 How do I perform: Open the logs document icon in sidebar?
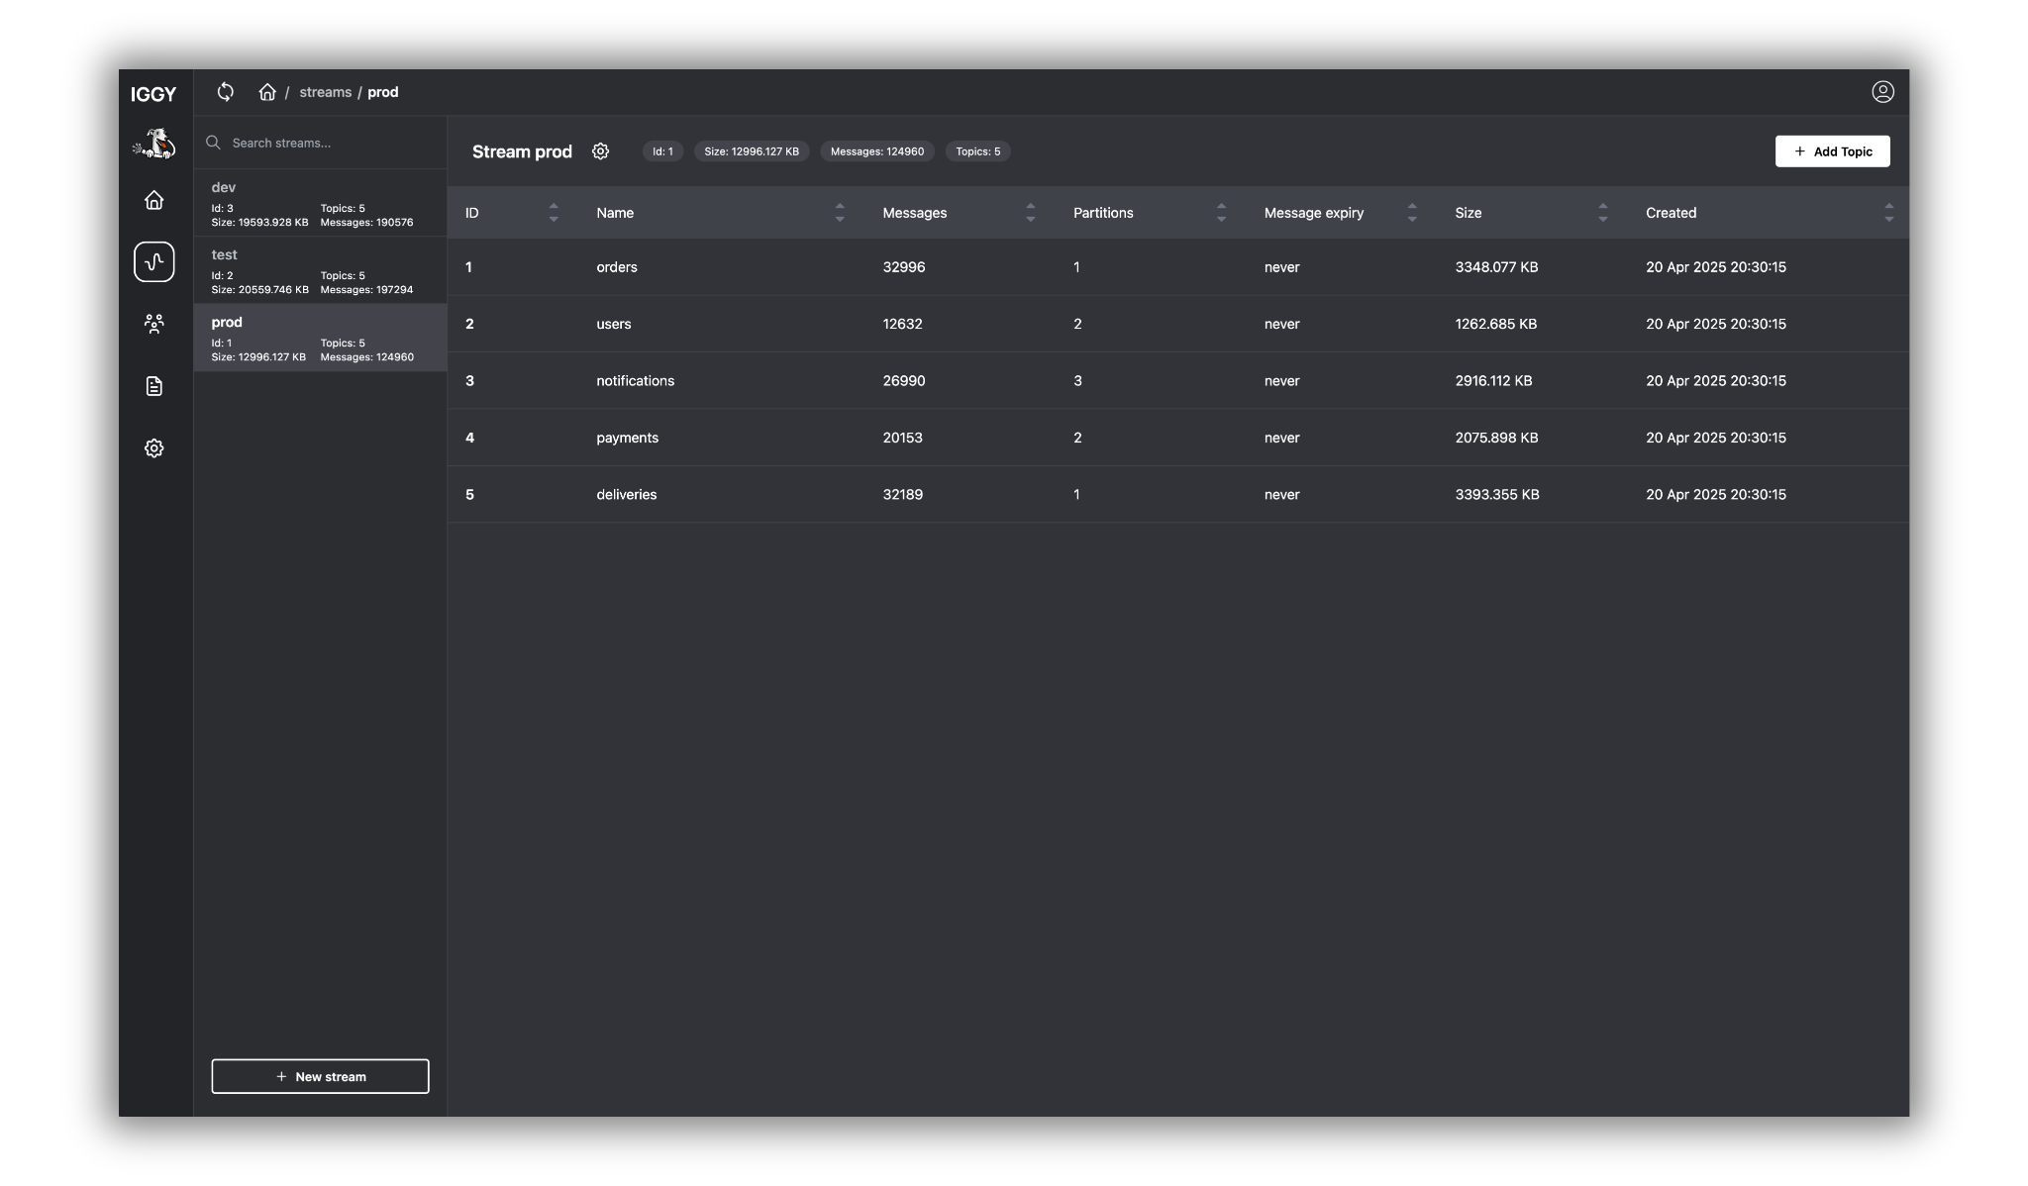154,386
